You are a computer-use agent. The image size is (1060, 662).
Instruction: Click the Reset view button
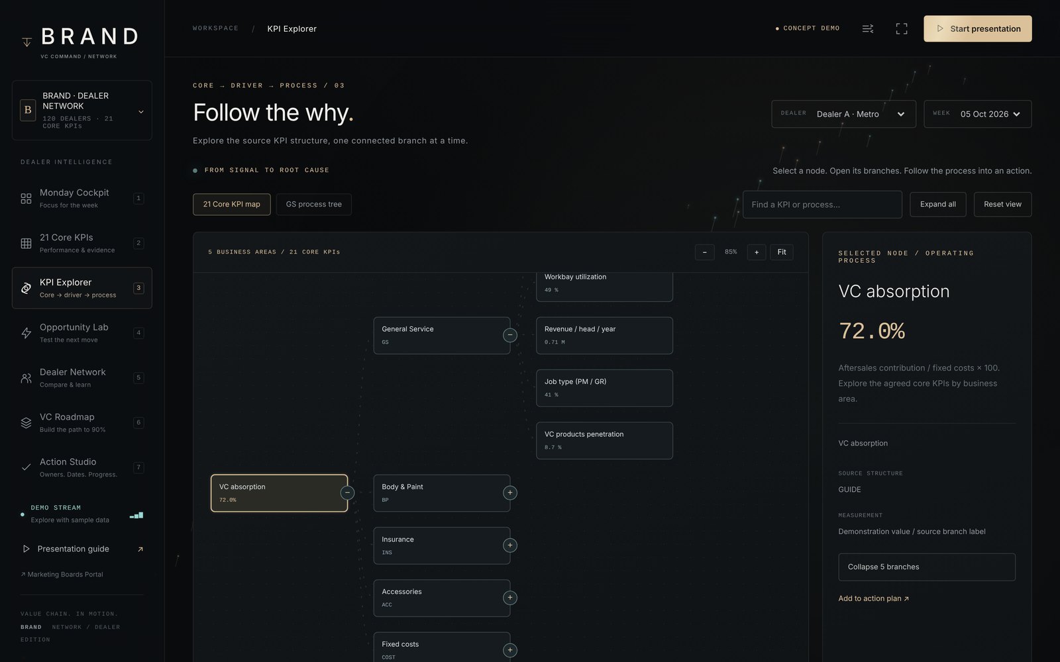1002,204
